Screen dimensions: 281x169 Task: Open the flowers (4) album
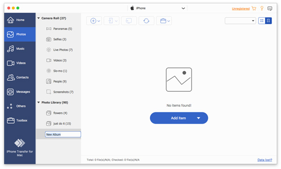point(57,113)
